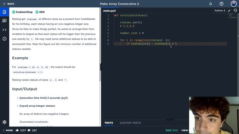
Task: Switch to the CUSTOM TESTS tab
Action: (x=130, y=123)
